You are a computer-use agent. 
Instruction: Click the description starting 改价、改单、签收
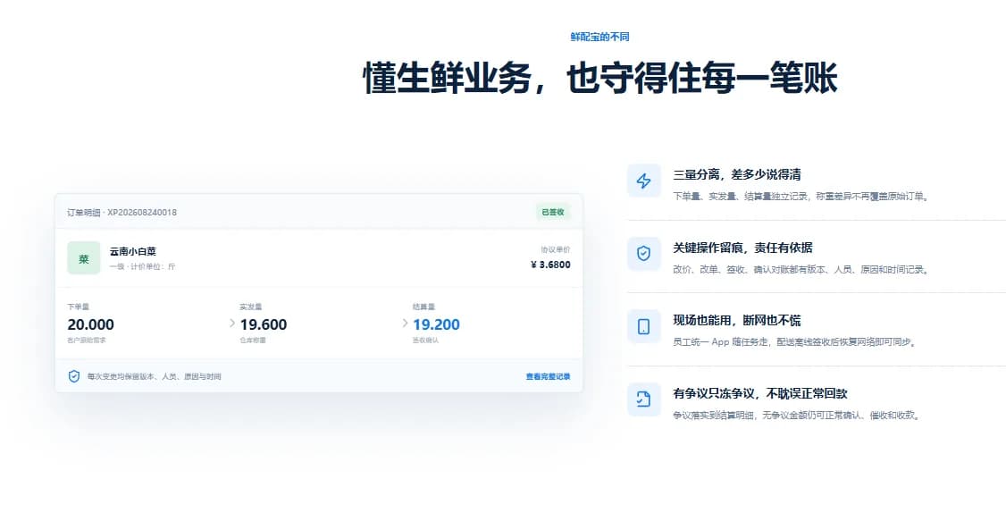click(x=801, y=270)
